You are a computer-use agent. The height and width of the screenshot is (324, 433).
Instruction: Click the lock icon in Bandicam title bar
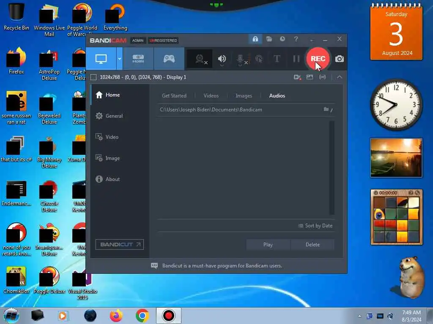coord(255,39)
